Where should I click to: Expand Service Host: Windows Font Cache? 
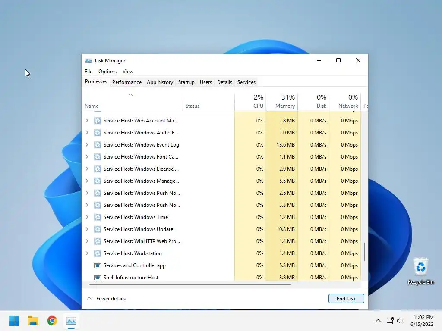point(87,157)
